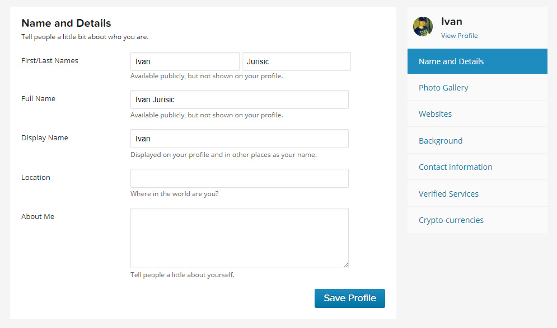The height and width of the screenshot is (328, 557).
Task: Open the Contact Information section
Action: tap(456, 167)
